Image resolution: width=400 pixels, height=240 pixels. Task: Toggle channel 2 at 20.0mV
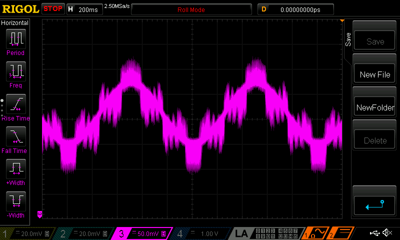click(84, 233)
